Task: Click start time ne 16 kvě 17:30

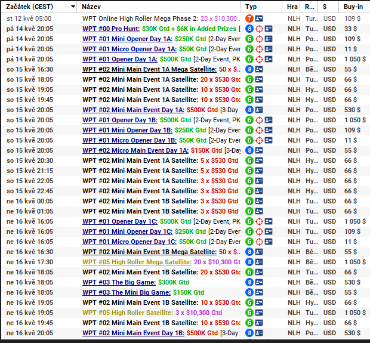Action: point(30,262)
